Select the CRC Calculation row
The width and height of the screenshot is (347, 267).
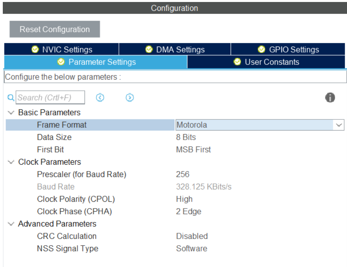coord(175,236)
